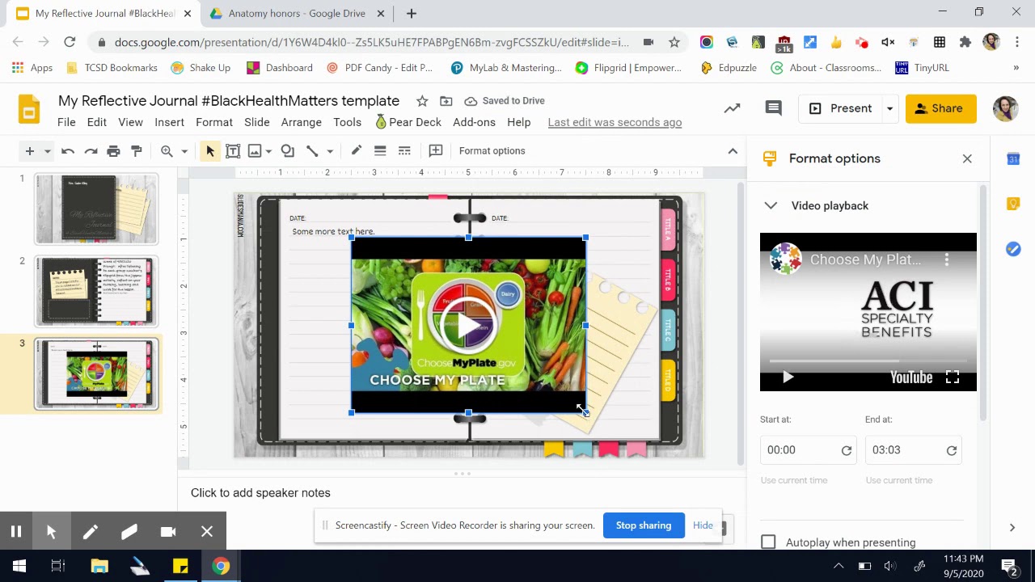This screenshot has width=1035, height=582.
Task: Pick the Border color pencil icon
Action: pyautogui.click(x=356, y=151)
